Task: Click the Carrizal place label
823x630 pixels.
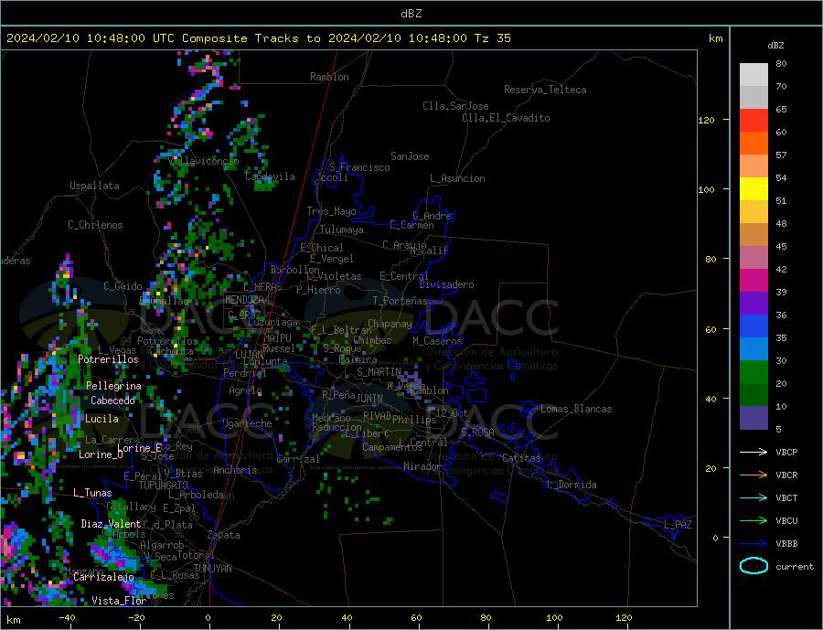Action: pos(297,459)
